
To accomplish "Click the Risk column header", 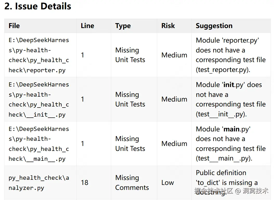I will 168,26.
